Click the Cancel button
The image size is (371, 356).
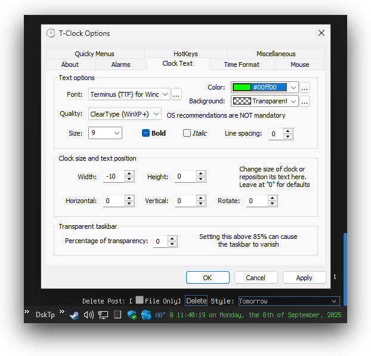point(256,278)
